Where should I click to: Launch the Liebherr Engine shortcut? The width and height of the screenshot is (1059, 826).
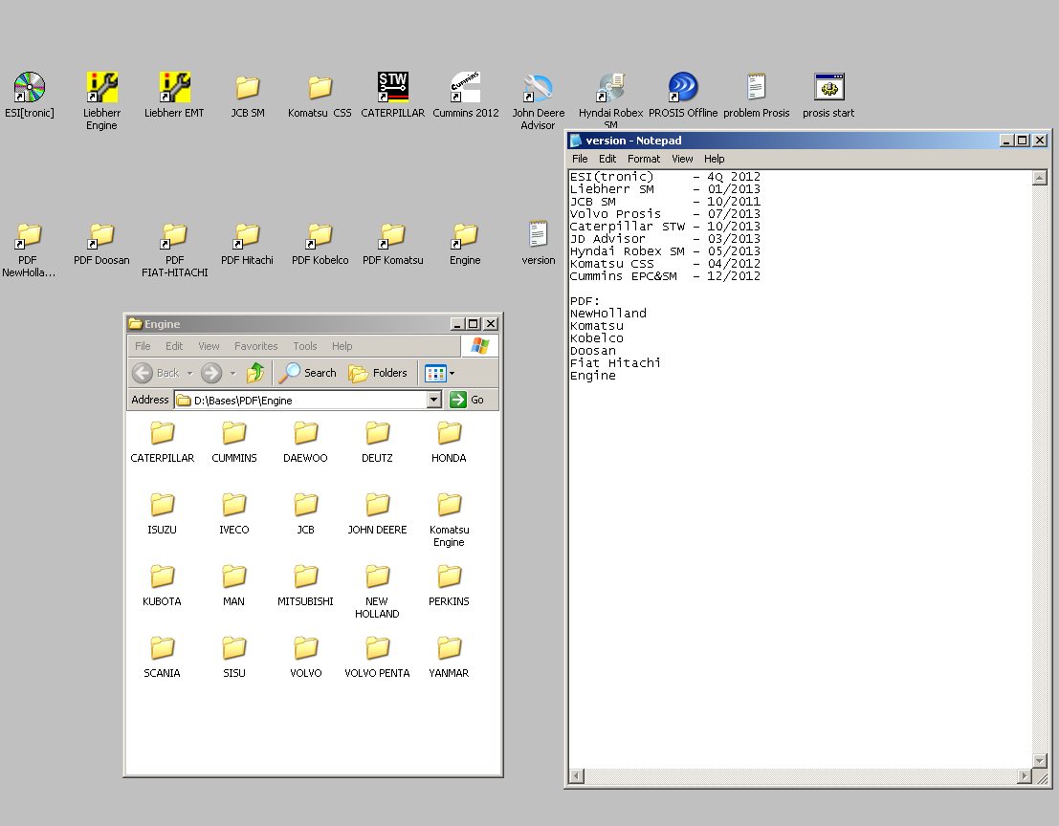click(x=101, y=89)
